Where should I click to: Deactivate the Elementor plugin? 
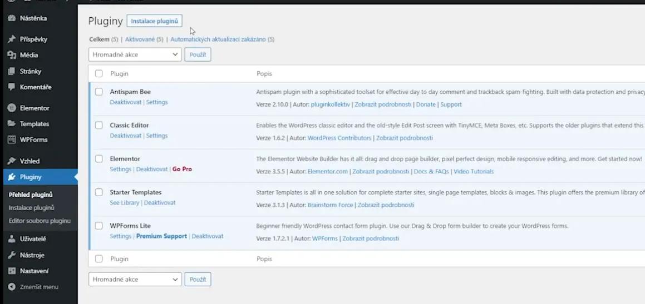152,169
